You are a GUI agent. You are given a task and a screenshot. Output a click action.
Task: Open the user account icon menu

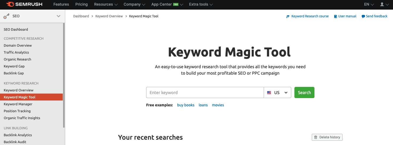tap(384, 4)
